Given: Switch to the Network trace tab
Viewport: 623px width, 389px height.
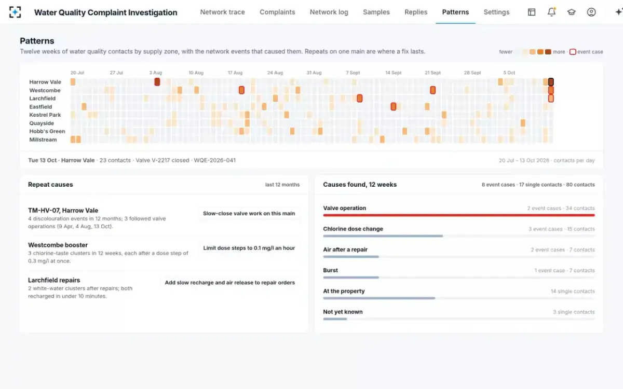Looking at the screenshot, I should (x=223, y=12).
